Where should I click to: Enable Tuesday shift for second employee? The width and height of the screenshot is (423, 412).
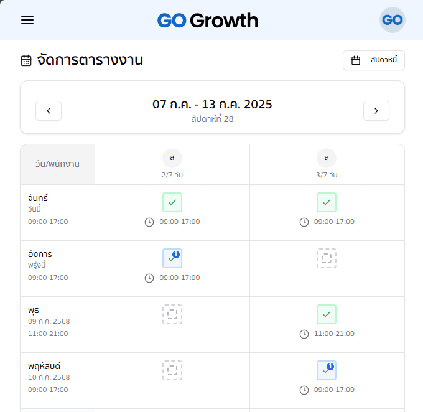pos(327,258)
